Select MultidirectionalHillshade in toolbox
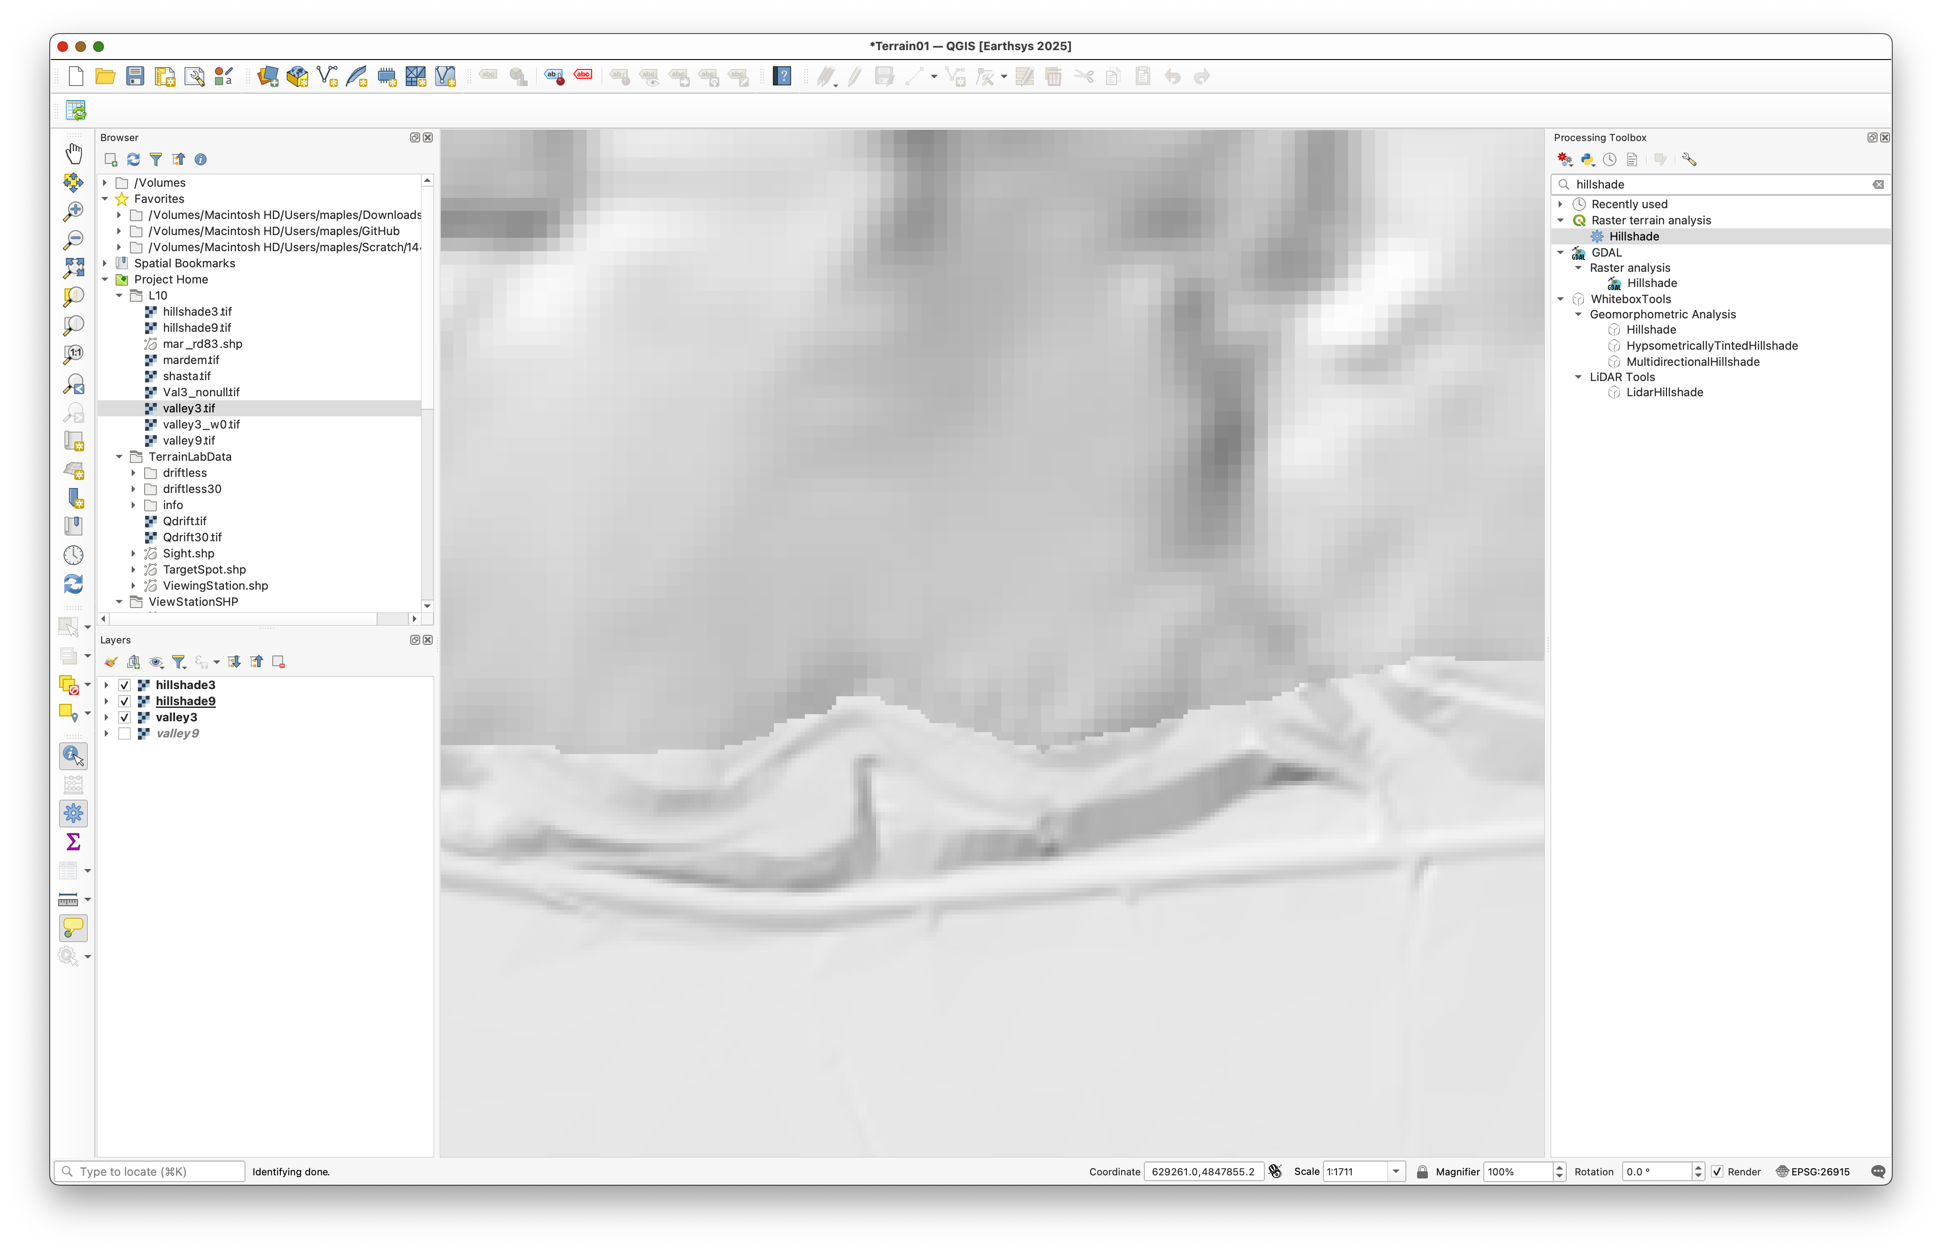The height and width of the screenshot is (1251, 1942). click(1693, 361)
